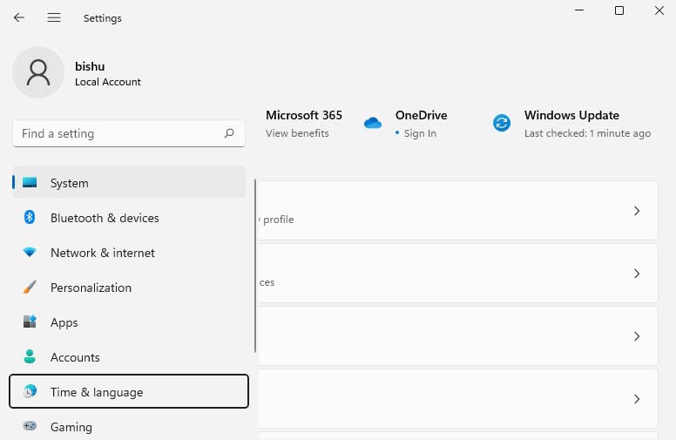This screenshot has width=676, height=440.
Task: Open Microsoft 365 View benefits
Action: (303, 124)
